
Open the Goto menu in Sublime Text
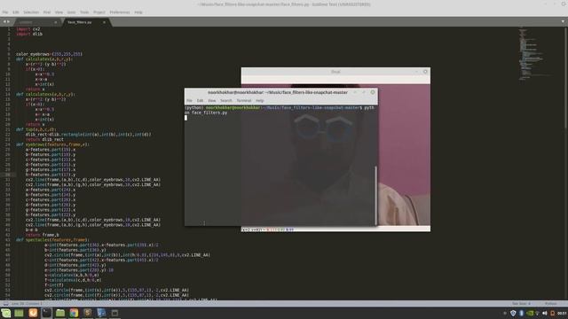(71, 12)
